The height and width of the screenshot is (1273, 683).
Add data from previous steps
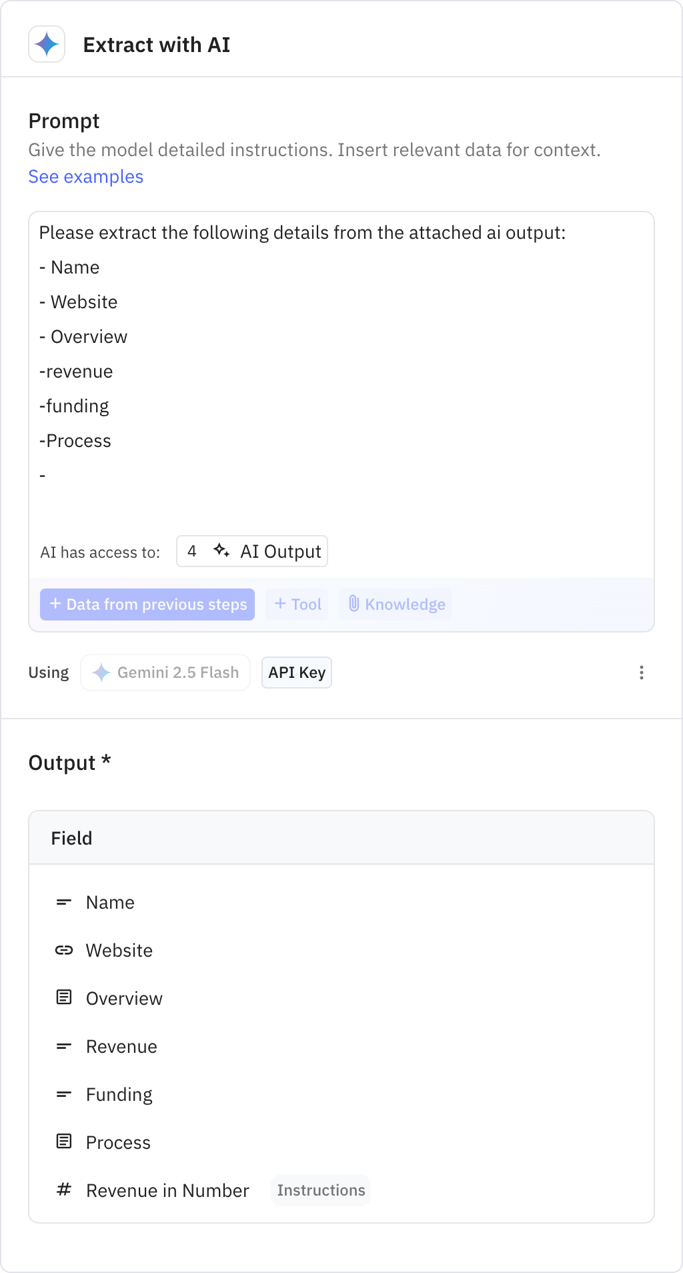tap(147, 604)
